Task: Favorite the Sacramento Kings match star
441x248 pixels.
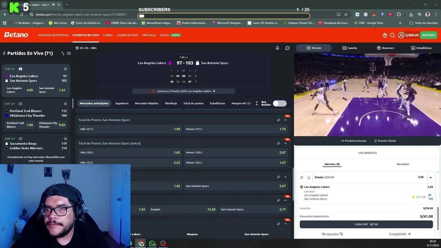Action: [x=65, y=138]
